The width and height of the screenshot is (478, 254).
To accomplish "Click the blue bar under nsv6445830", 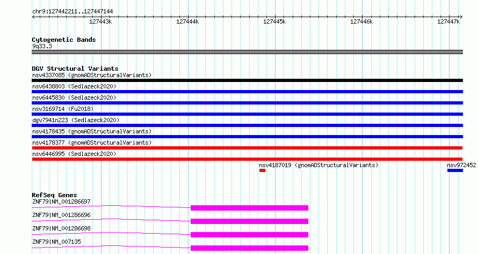I will (247, 103).
